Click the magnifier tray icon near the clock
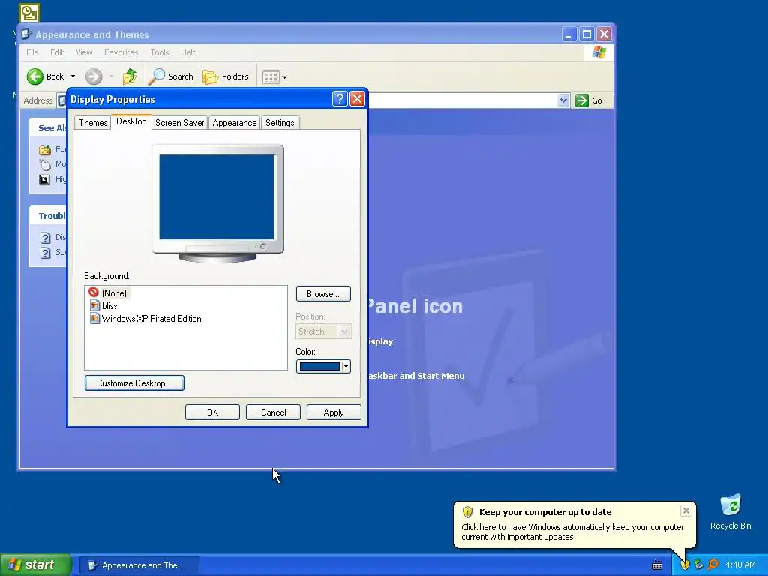The height and width of the screenshot is (576, 768). [x=713, y=565]
